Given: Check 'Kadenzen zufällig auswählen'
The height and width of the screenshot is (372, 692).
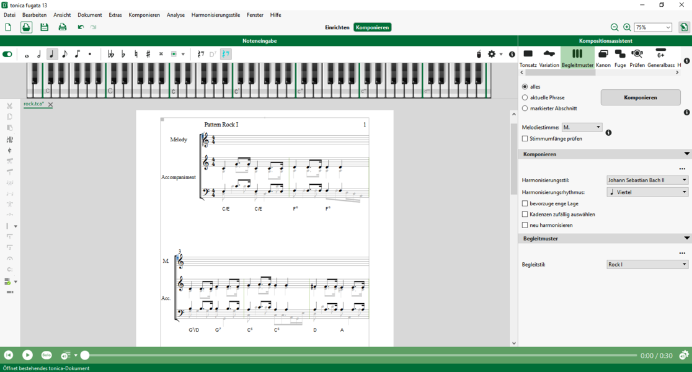Looking at the screenshot, I should [525, 214].
